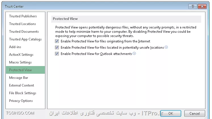
Task: Uncheck Protected View for Internet files
Action: click(x=57, y=41)
